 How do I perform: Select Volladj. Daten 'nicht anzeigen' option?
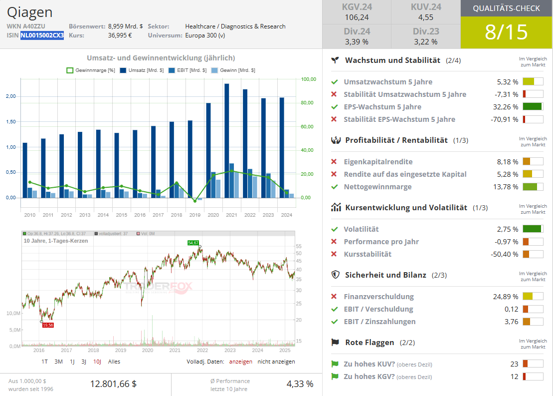[x=276, y=362]
